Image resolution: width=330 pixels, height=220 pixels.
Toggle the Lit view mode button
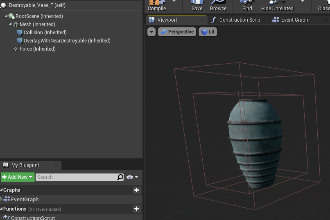[208, 32]
